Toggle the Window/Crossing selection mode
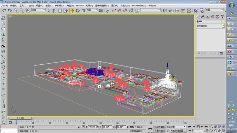Screen dimensions: 237x133 pyautogui.click(x=65, y=11)
